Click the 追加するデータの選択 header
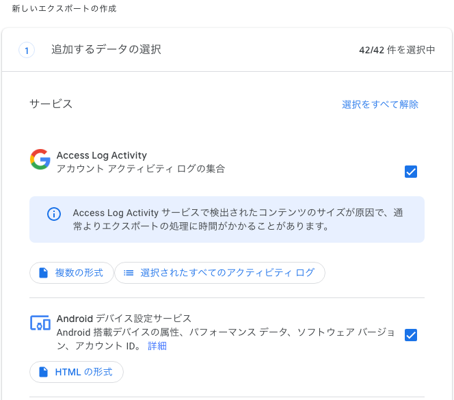 106,49
